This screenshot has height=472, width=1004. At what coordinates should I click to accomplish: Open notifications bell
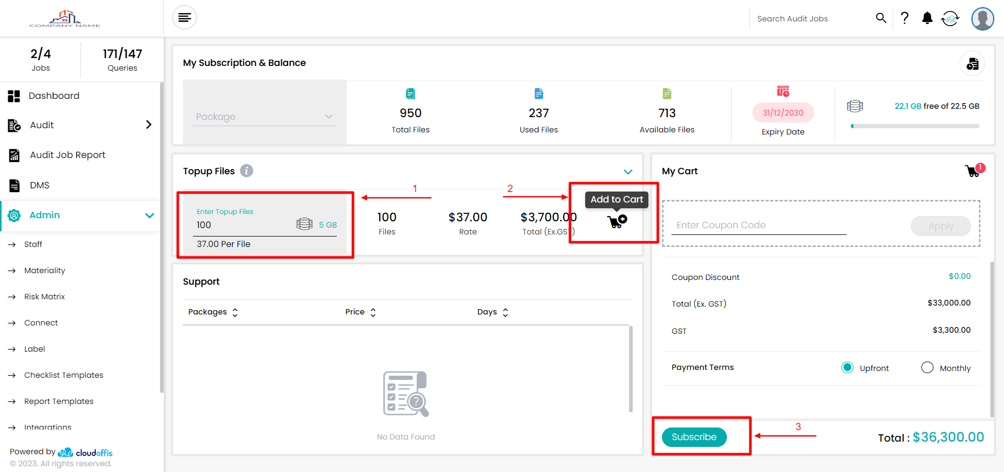coord(927,18)
